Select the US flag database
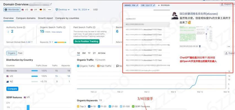This screenshot has height=110, width=235. [x=25, y=10]
